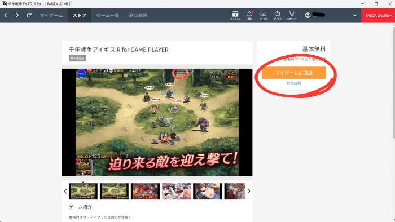Image resolution: width=395 pixels, height=222 pixels.
Task: Select the fourth thumbnail
Action: [176, 192]
